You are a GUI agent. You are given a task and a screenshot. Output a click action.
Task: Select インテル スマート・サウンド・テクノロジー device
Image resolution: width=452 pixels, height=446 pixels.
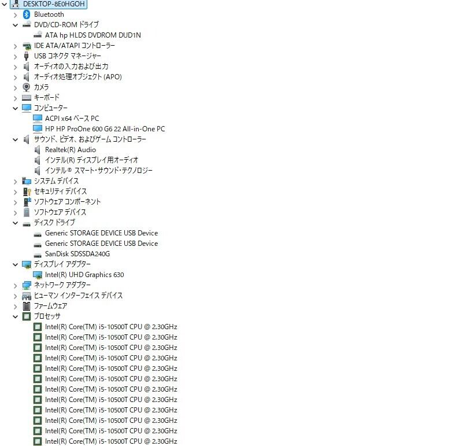(99, 171)
